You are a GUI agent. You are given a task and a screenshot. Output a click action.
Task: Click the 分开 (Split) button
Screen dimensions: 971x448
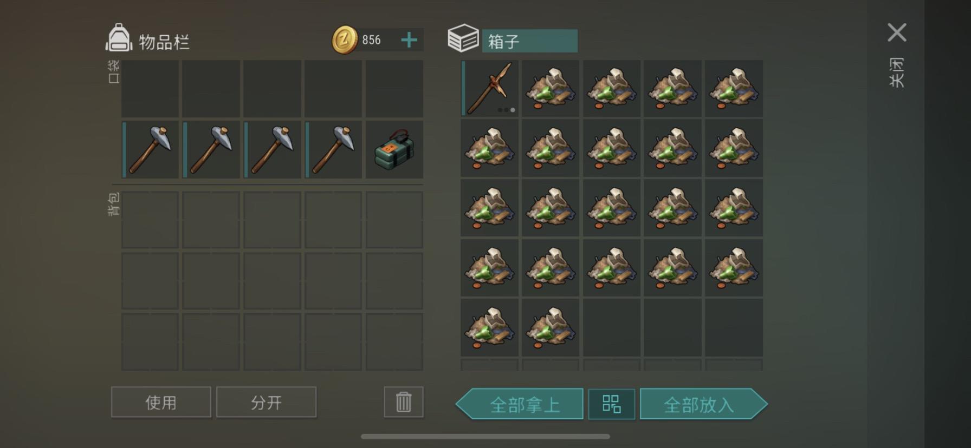point(266,402)
